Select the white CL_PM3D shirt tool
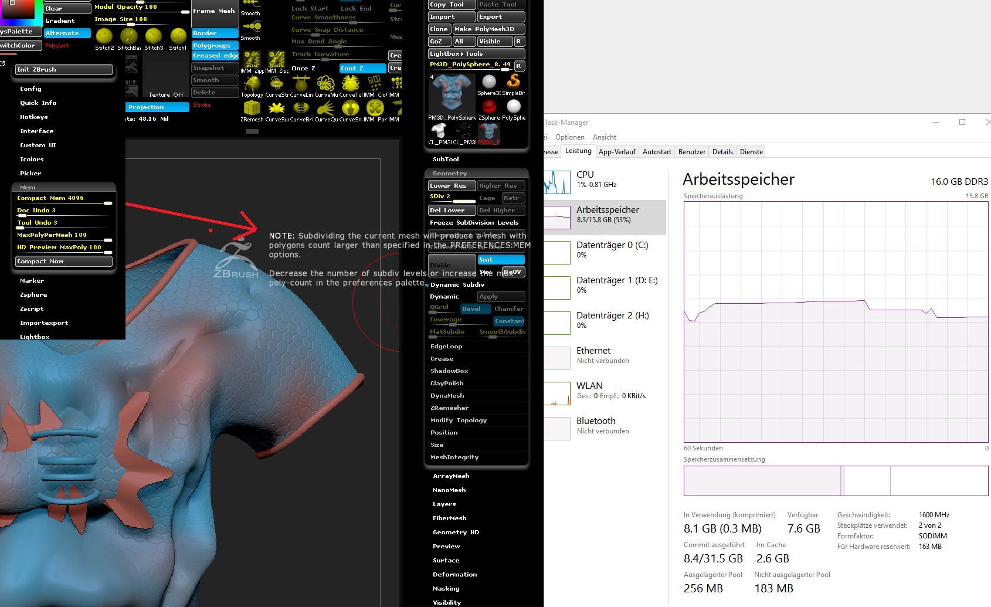This screenshot has height=607, width=991. [x=439, y=130]
